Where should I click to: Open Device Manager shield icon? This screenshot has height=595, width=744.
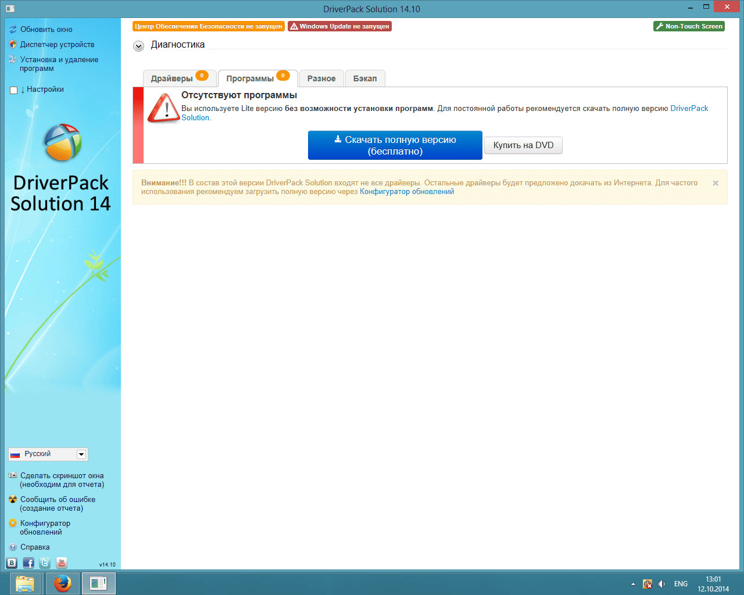[13, 44]
